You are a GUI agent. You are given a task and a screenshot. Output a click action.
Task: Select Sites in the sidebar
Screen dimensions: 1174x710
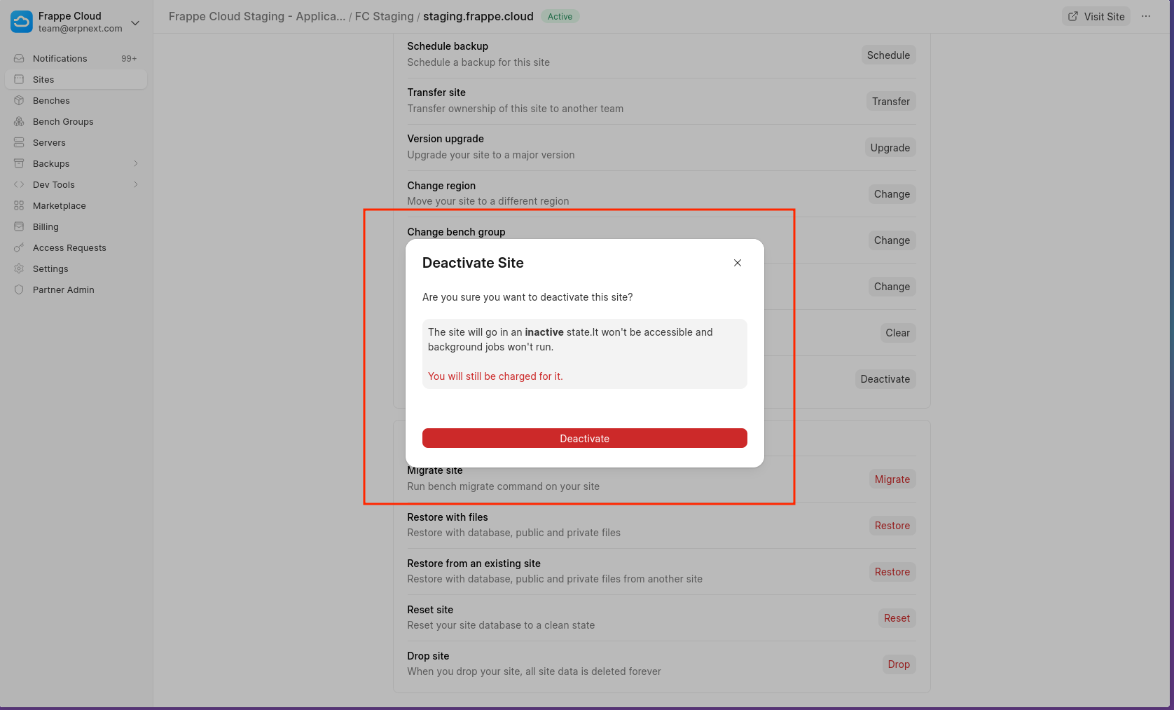(x=43, y=80)
